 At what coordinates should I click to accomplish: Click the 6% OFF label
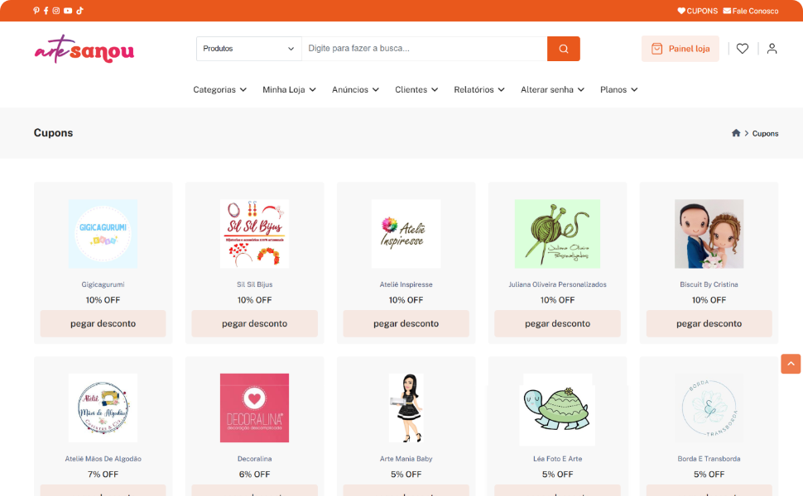pos(254,475)
